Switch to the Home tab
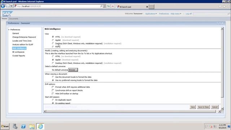The image size is (231, 130). pyautogui.click(x=4, y=18)
